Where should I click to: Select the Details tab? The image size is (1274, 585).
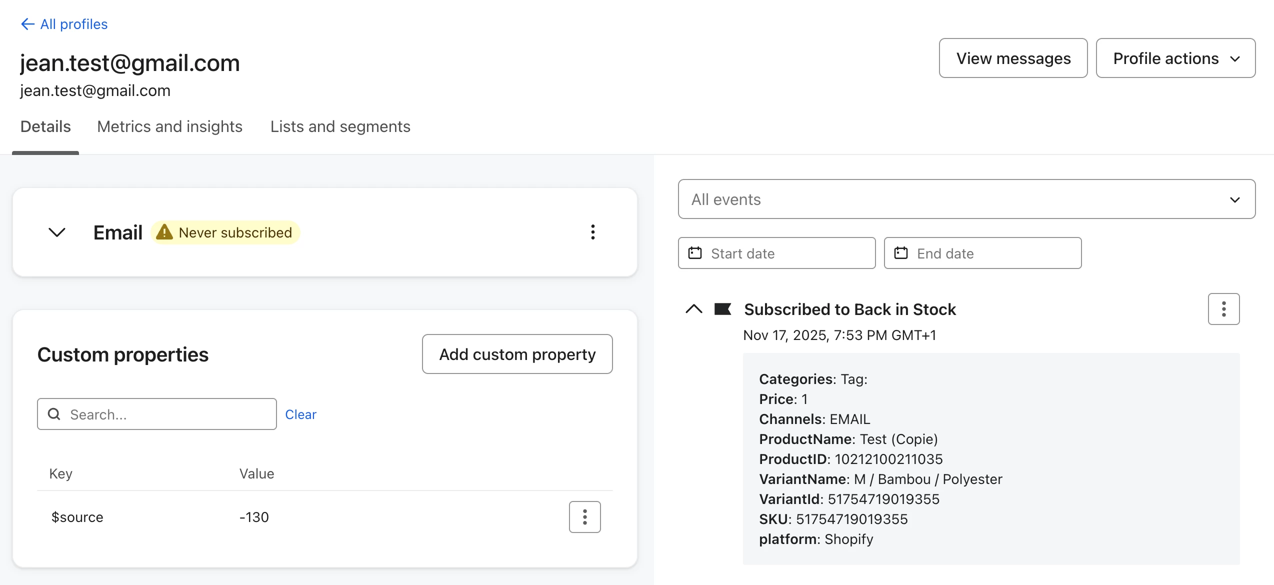coord(45,126)
